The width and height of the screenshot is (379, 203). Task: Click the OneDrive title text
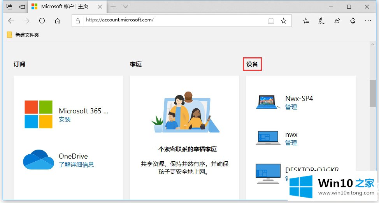point(73,156)
